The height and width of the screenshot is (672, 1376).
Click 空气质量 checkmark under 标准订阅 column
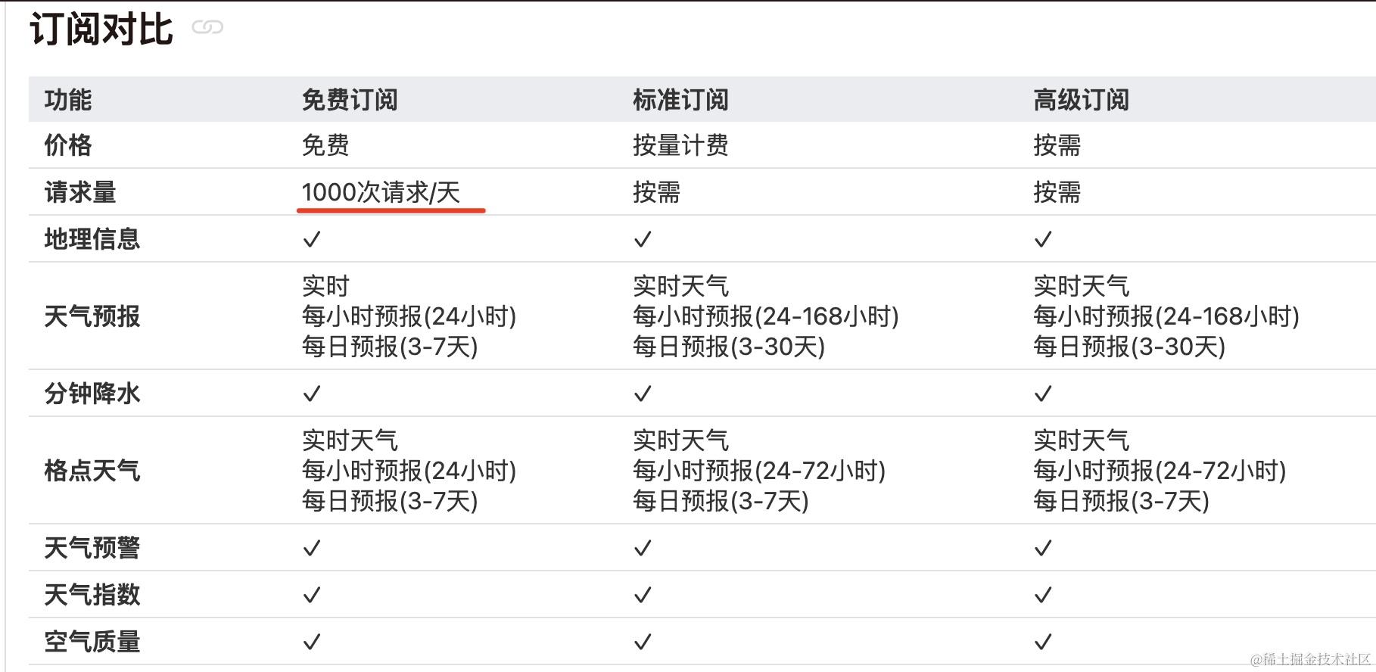click(643, 642)
